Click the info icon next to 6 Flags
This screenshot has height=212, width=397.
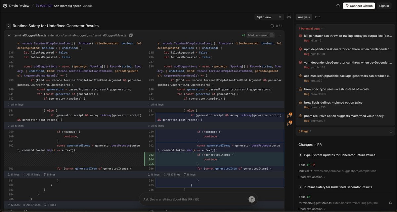pos(390,131)
